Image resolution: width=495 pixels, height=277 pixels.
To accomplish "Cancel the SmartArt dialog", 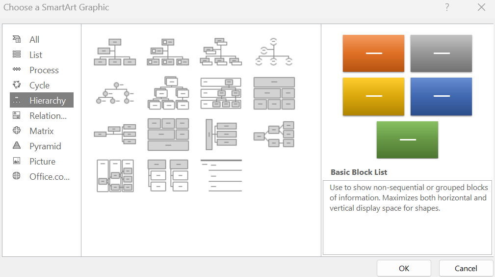I will pyautogui.click(x=466, y=268).
